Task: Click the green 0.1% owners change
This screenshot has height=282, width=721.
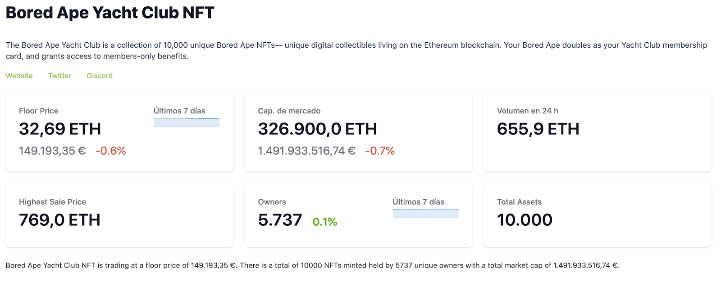Action: click(325, 222)
